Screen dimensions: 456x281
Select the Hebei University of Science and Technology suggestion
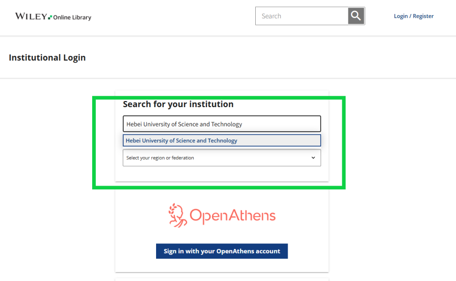pos(222,140)
